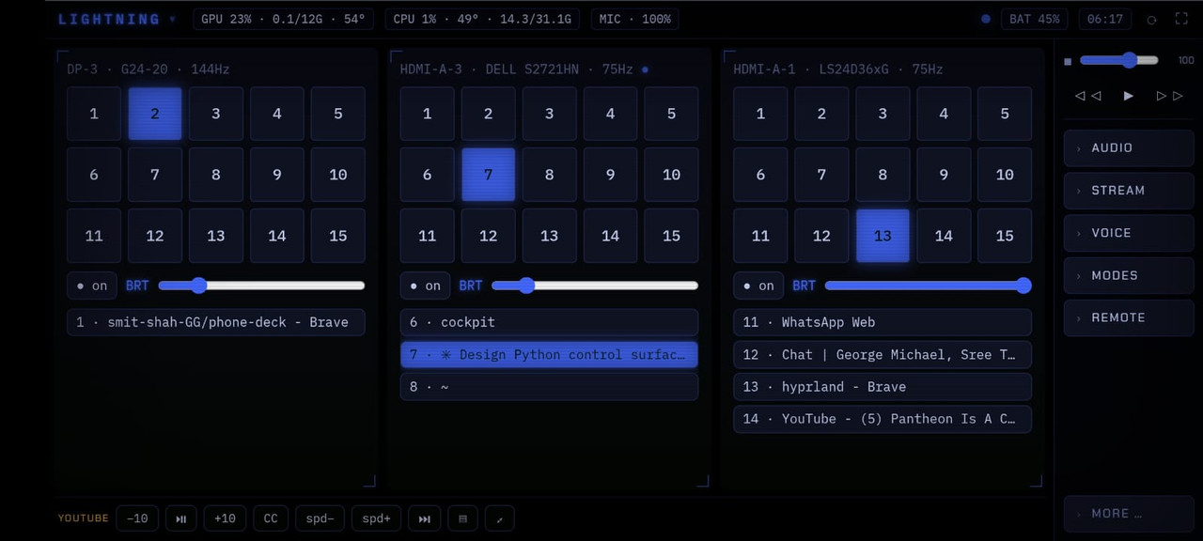Image resolution: width=1203 pixels, height=541 pixels.
Task: Open the LIGHTNING title dropdown arrow
Action: (172, 19)
